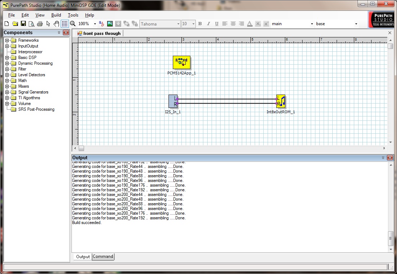Close the Output panel
This screenshot has width=397, height=274.
point(390,157)
